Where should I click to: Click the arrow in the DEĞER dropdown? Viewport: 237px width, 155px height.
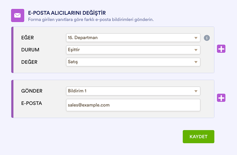(196, 62)
